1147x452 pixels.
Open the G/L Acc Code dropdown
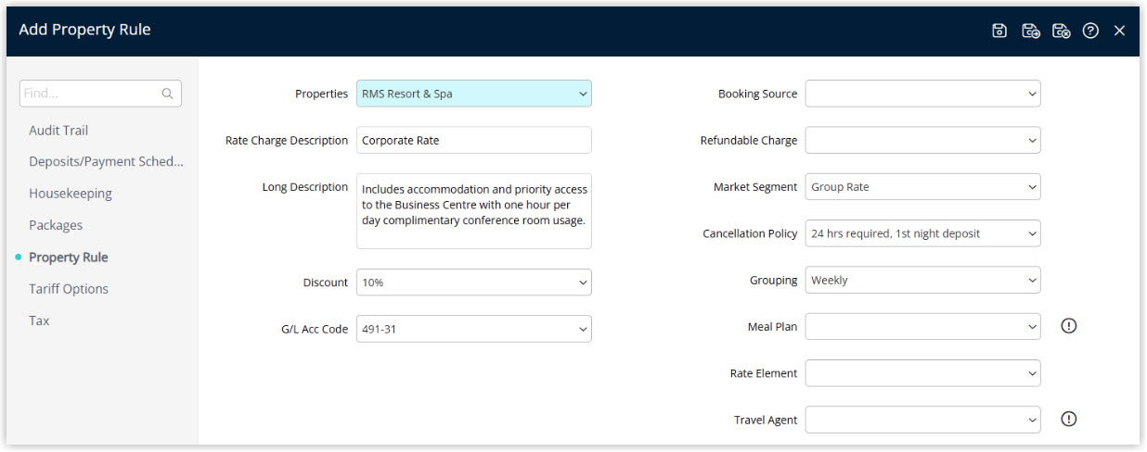pos(473,329)
